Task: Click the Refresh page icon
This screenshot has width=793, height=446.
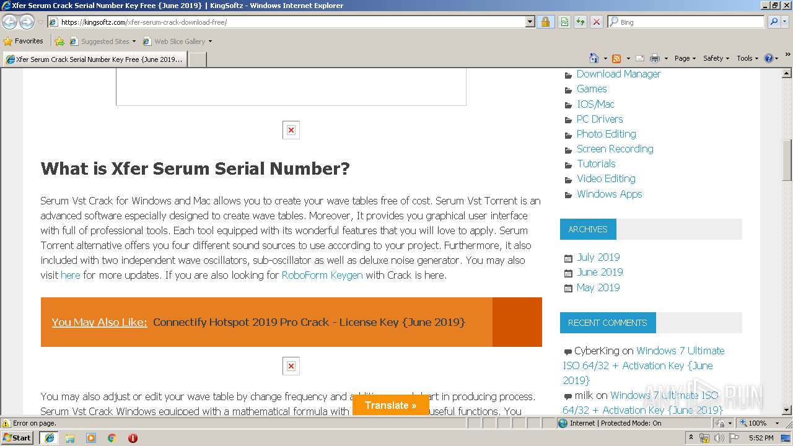Action: click(x=581, y=22)
